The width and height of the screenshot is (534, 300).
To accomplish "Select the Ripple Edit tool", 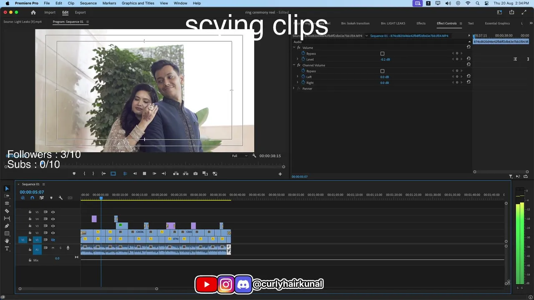I will 7,203.
